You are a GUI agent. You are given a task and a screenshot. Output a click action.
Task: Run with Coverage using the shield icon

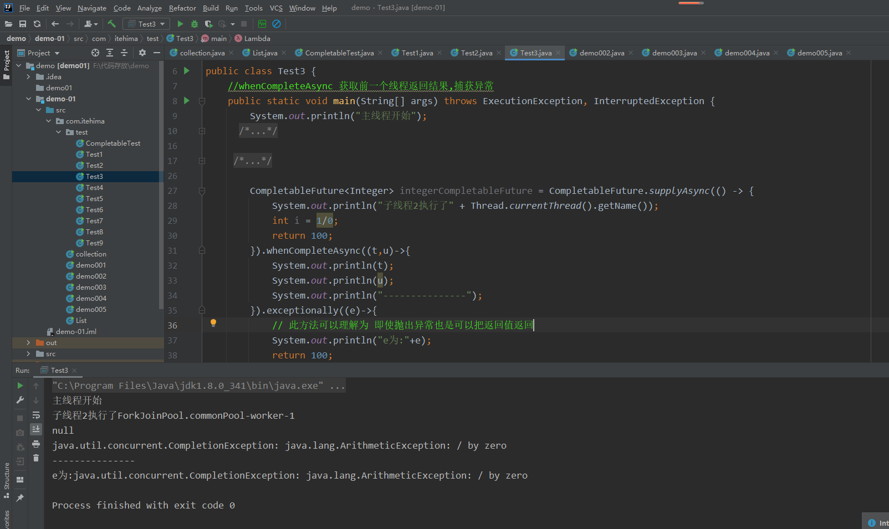(208, 24)
